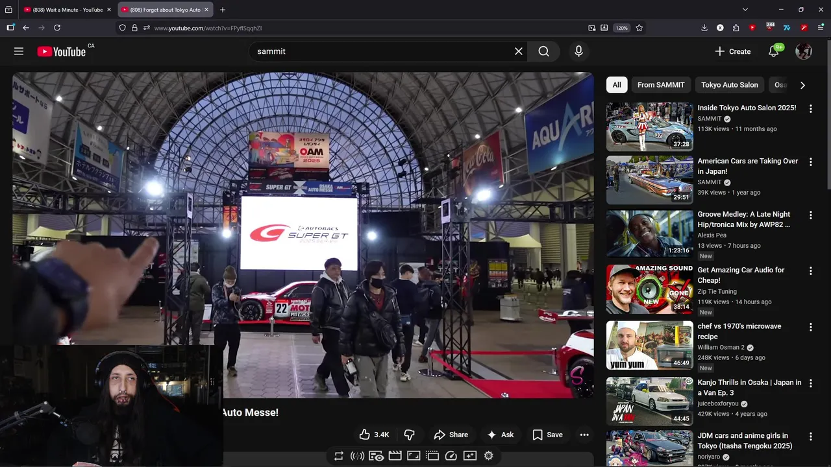This screenshot has height=467, width=831.
Task: Go back to previous page
Action: click(x=26, y=28)
